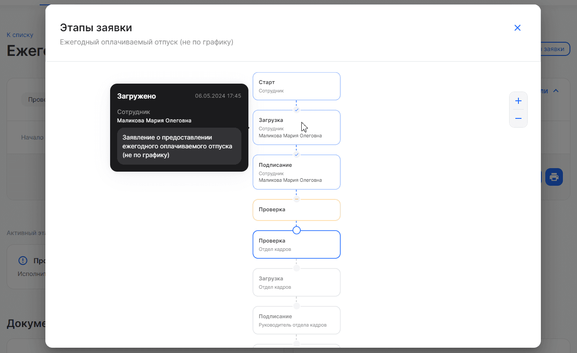Viewport: 577px width, 353px height.
Task: Select the Старт stage node
Action: (x=296, y=86)
